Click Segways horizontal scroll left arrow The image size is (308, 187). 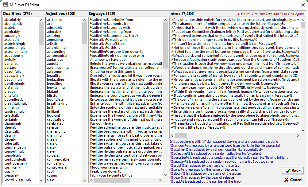click(91, 180)
